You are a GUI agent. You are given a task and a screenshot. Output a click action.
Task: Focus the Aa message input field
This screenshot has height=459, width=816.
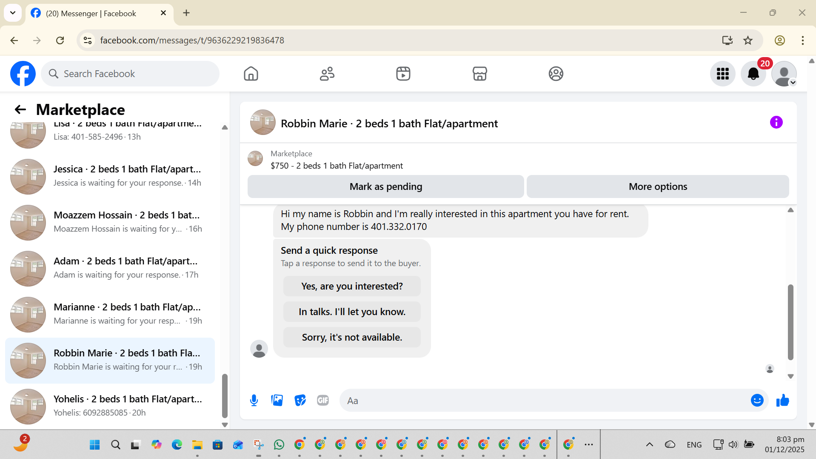click(545, 400)
